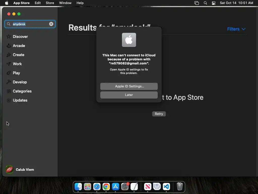The width and height of the screenshot is (258, 194).
Task: Go to the Arcade section
Action: tap(19, 46)
